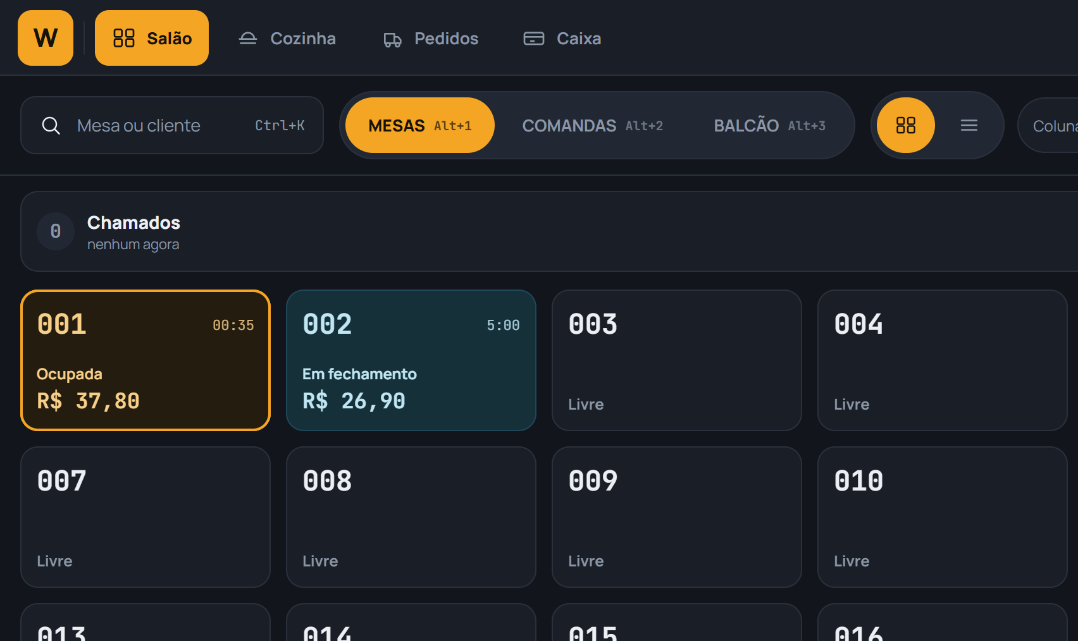Select free table 004
The height and width of the screenshot is (641, 1078).
(x=943, y=360)
